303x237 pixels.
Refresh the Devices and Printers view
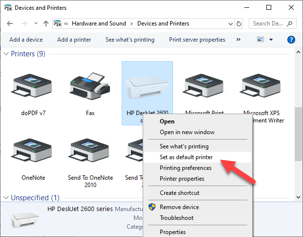pos(239,24)
